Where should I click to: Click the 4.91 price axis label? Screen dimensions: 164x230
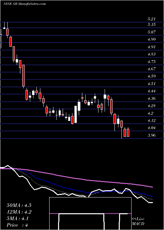152,47
